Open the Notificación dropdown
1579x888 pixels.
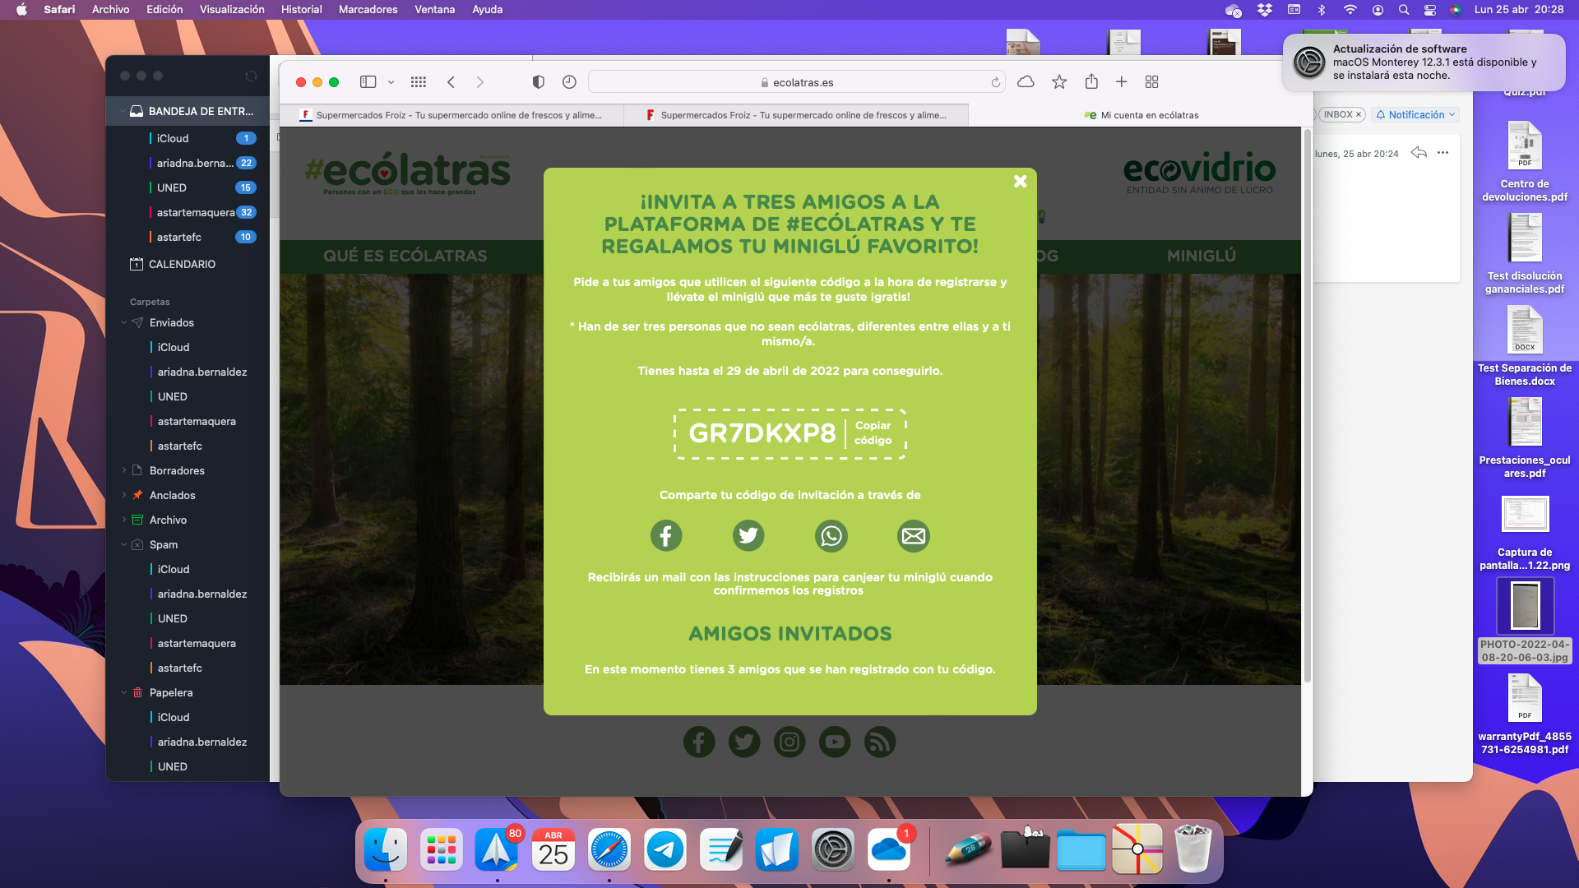point(1415,115)
